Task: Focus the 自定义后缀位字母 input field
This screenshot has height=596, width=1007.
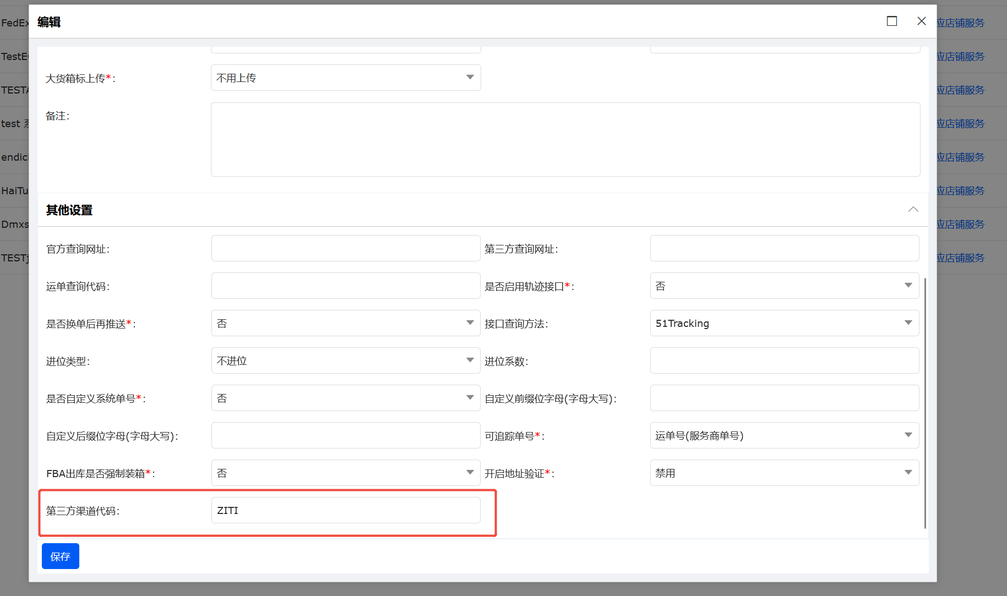Action: 346,435
